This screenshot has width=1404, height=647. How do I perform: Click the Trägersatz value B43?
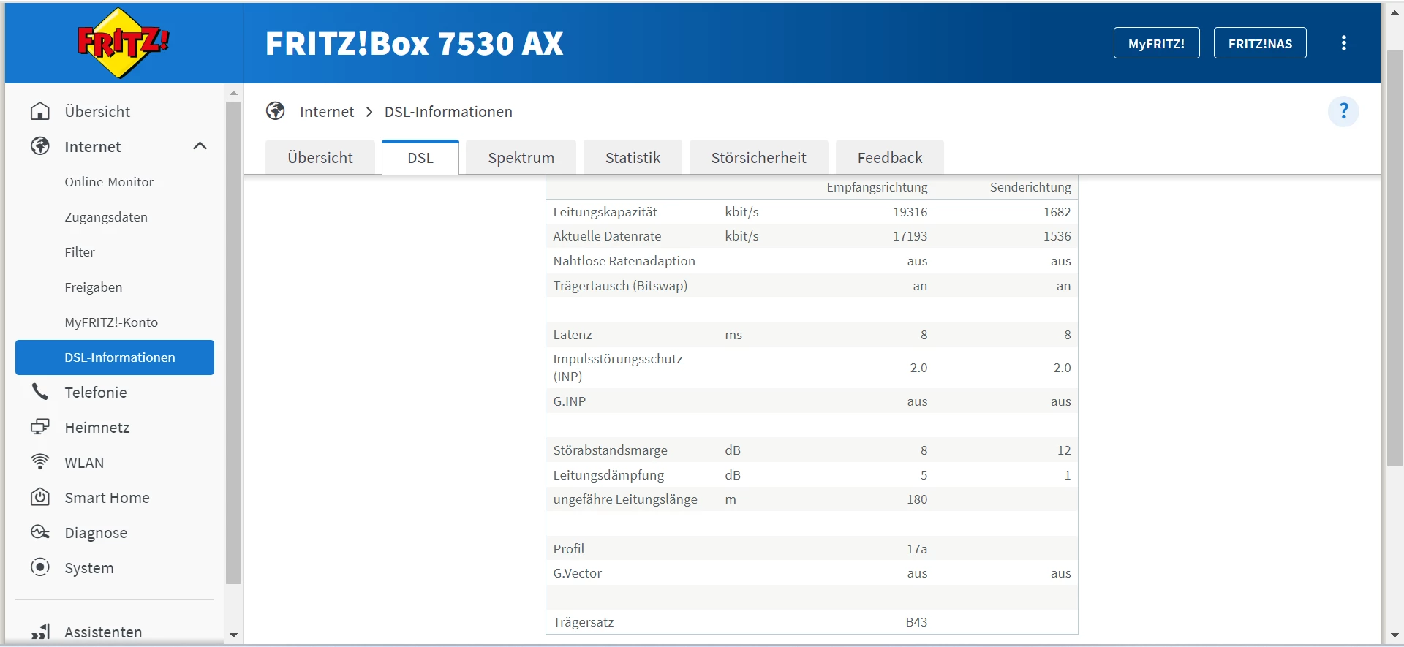coord(916,622)
